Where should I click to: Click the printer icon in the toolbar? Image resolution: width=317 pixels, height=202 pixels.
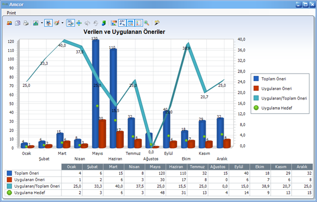(26, 23)
